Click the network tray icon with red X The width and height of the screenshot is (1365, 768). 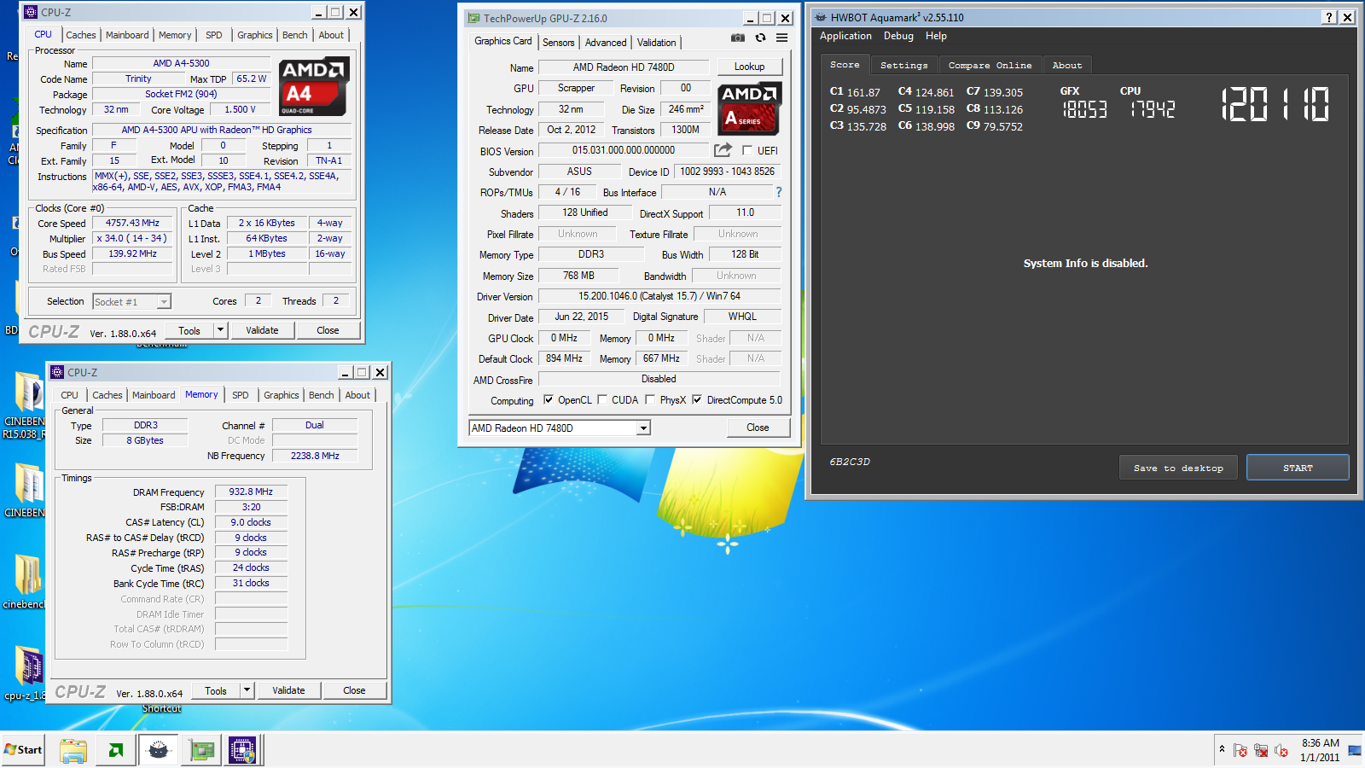pyautogui.click(x=1261, y=751)
